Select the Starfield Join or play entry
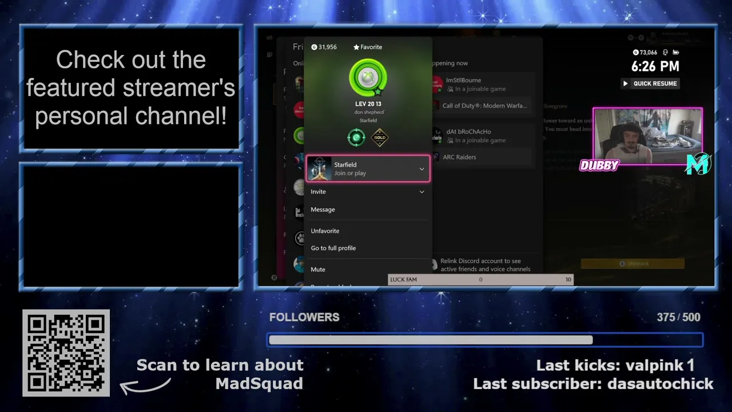Screen dimensions: 732x412 368,169
